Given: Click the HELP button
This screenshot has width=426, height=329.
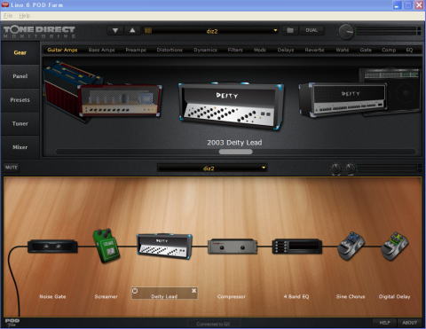Looking at the screenshot, I should (384, 323).
